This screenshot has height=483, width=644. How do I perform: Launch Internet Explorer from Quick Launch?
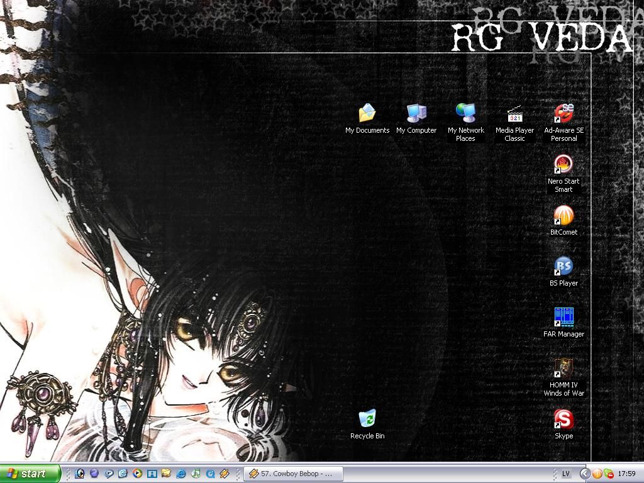[x=180, y=474]
